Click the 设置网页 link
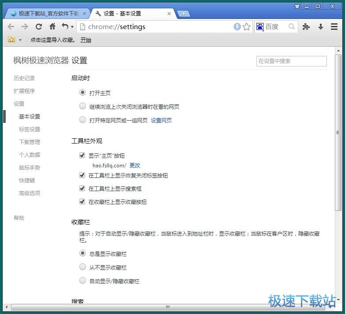This screenshot has height=314, width=345. click(x=161, y=120)
